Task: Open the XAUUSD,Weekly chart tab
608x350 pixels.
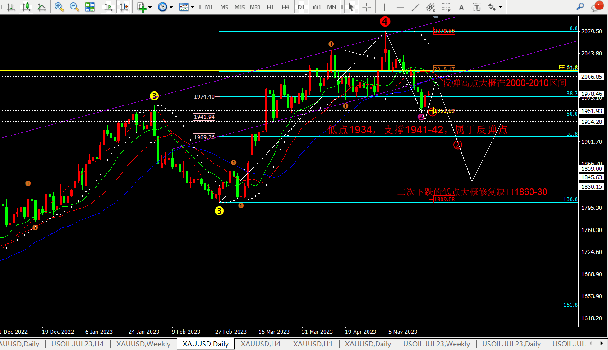Action: [143, 344]
